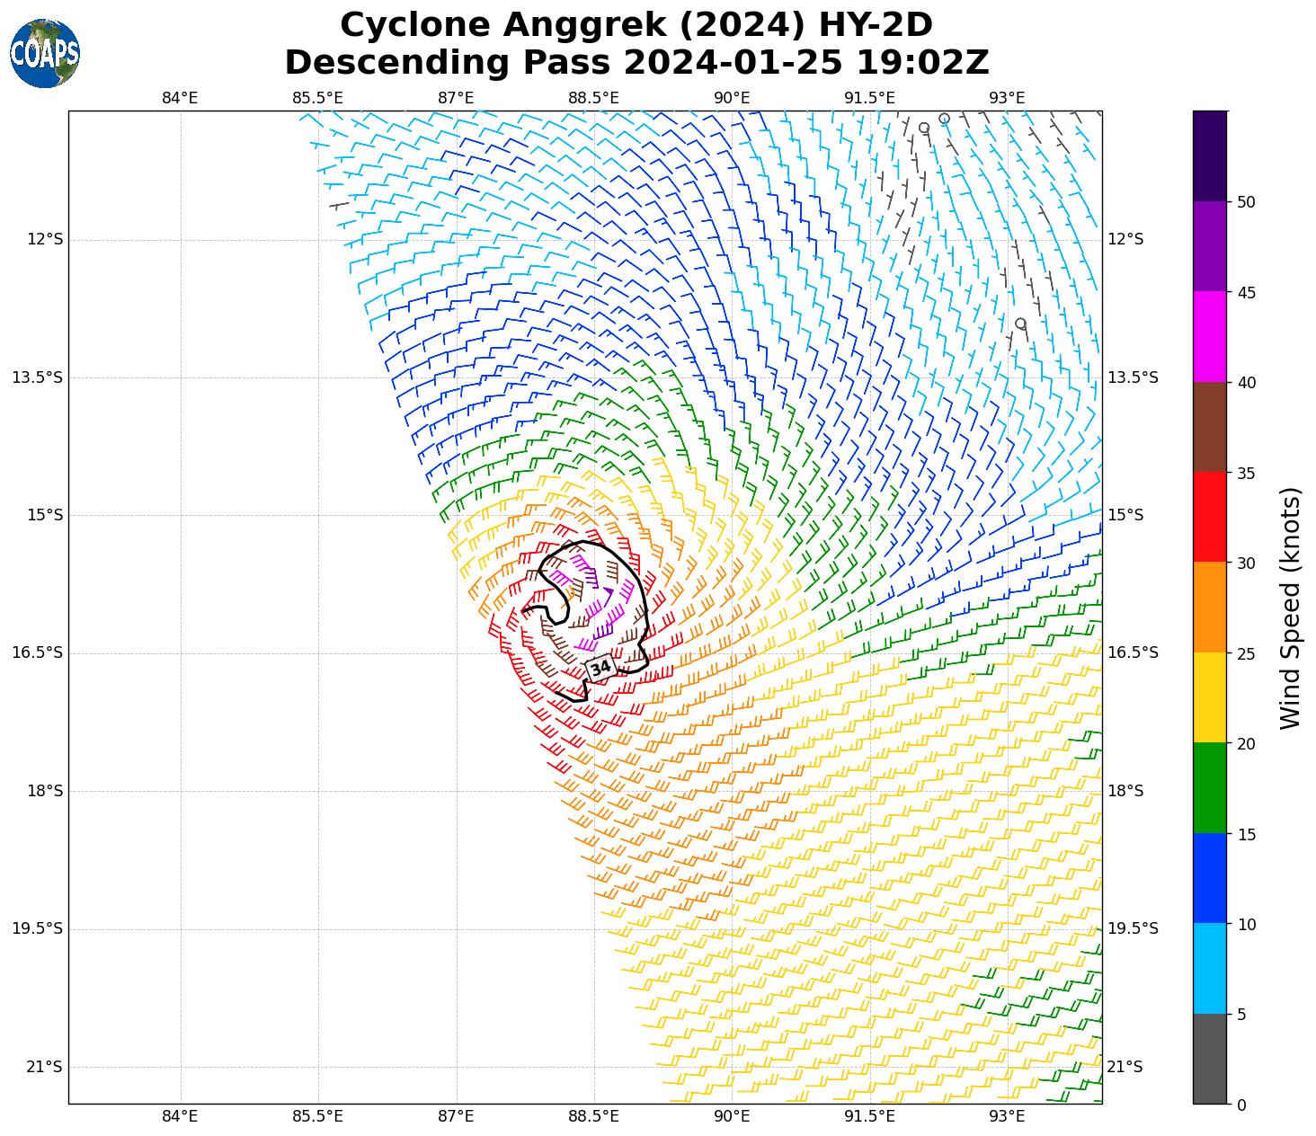Image resolution: width=1316 pixels, height=1136 pixels.
Task: Pick the orange 25-30 knots colorbar segment
Action: 1209,608
